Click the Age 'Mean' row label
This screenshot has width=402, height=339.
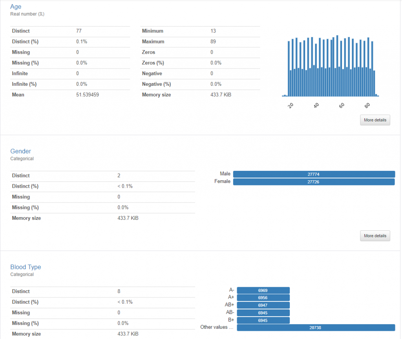(18, 95)
